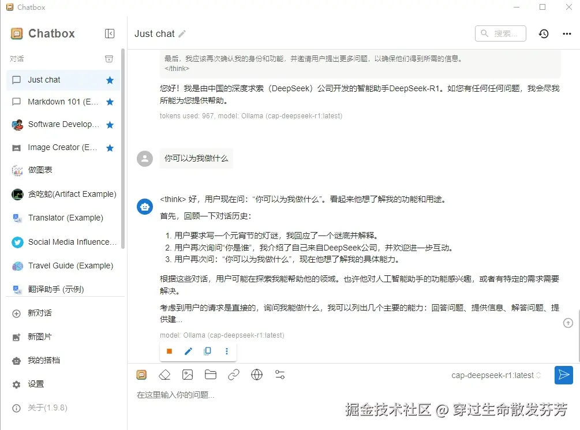
Task: Open the Just chat conversation
Action: pos(63,80)
